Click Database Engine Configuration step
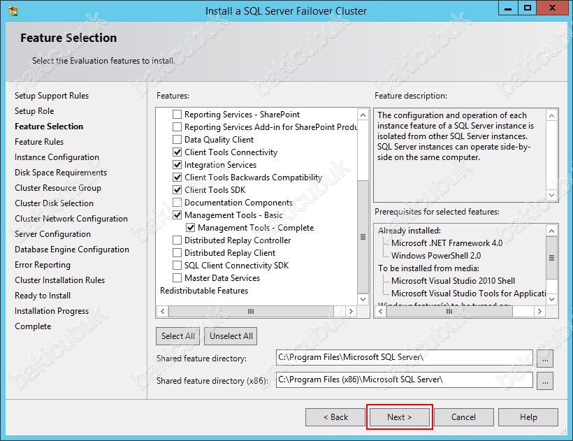Viewport: 573px width, 441px height. click(x=71, y=250)
